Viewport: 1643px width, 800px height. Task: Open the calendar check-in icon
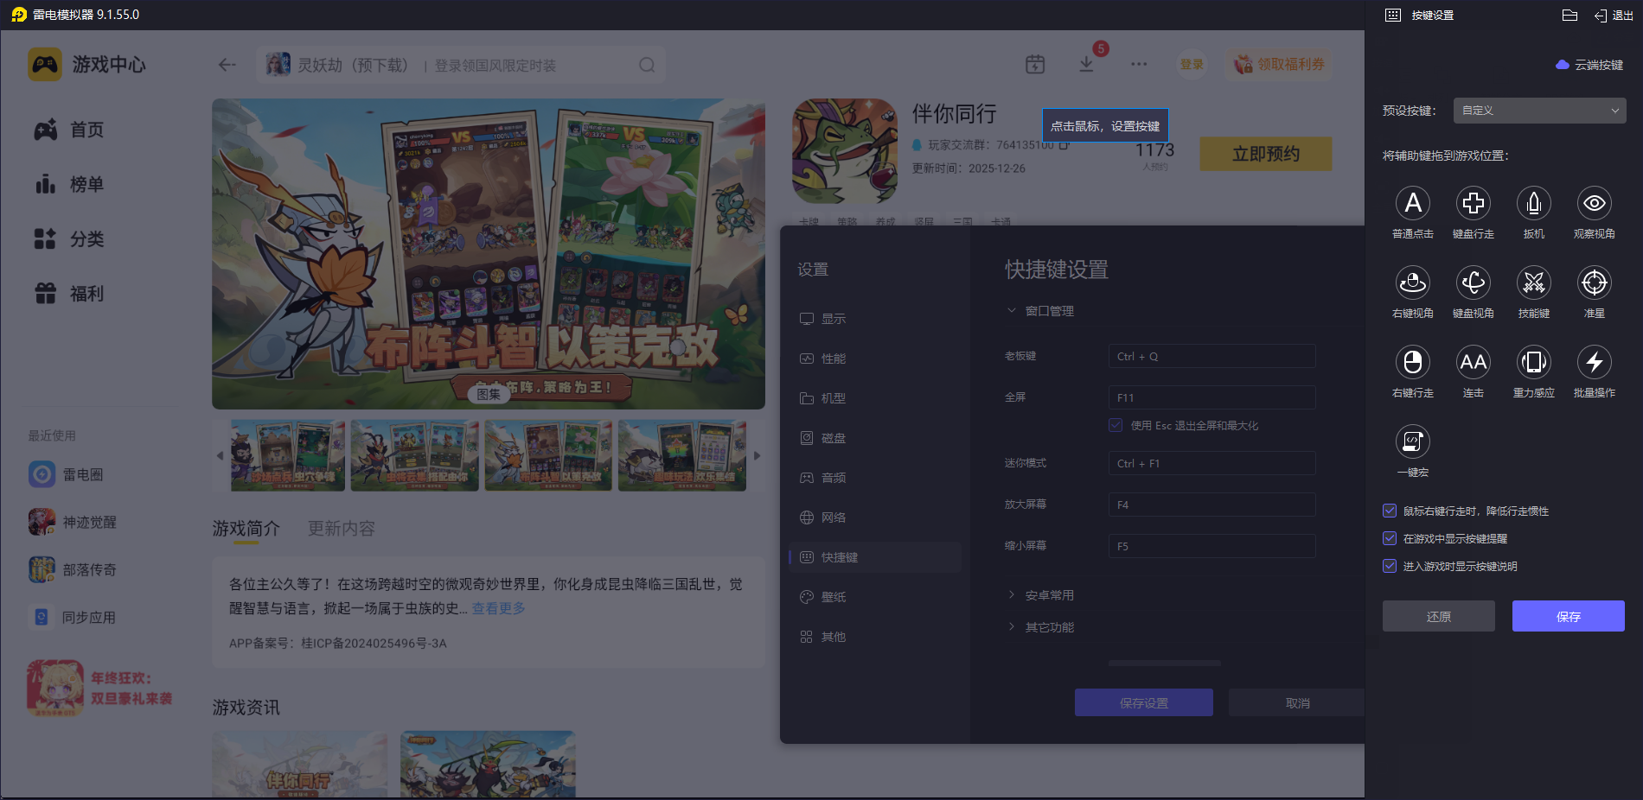coord(1035,64)
